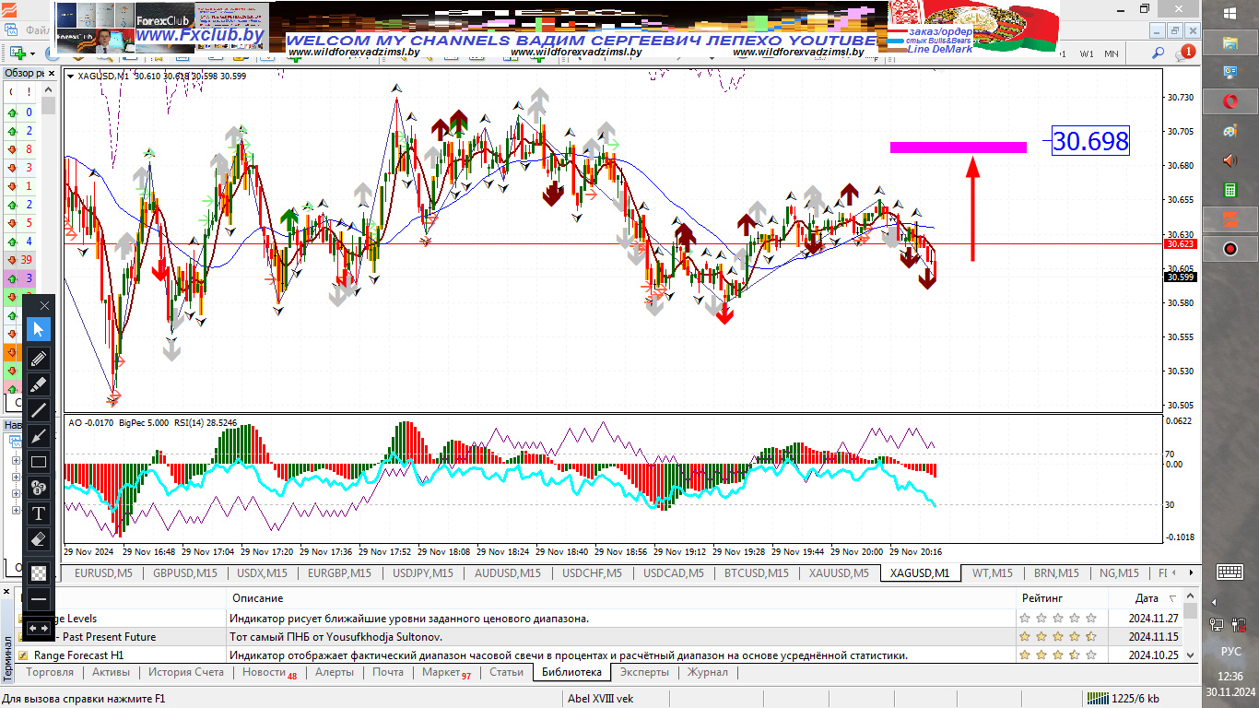
Task: Open the Журнал terminal tab
Action: [708, 672]
